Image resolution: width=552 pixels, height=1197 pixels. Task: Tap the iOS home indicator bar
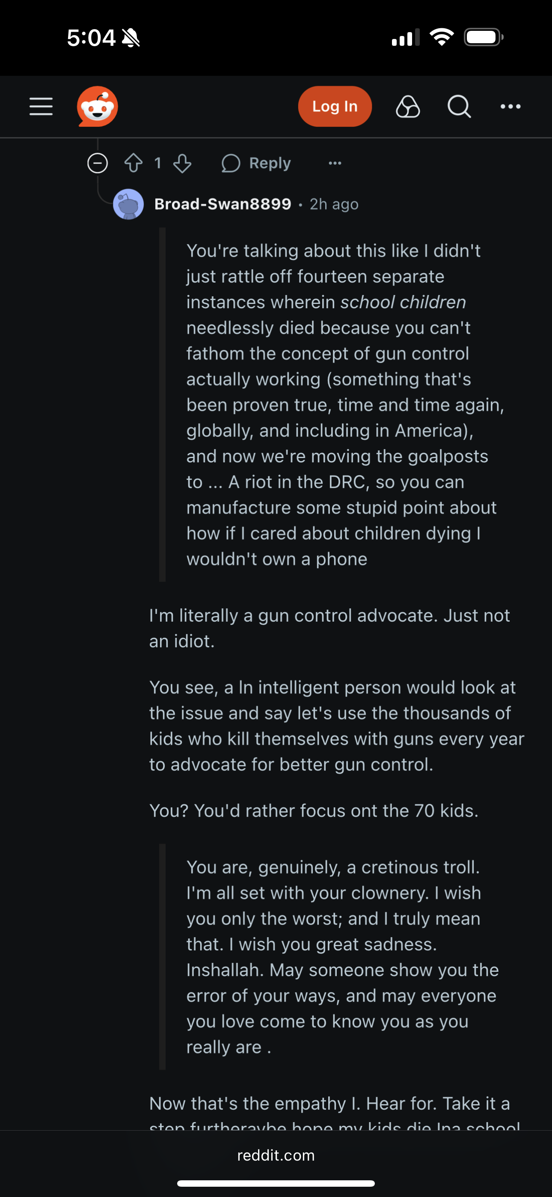pyautogui.click(x=276, y=1183)
